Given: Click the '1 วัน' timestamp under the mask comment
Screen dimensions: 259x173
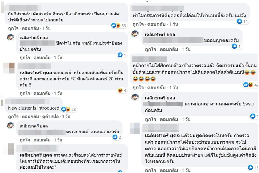Looking at the screenshot, I should tap(174, 88).
